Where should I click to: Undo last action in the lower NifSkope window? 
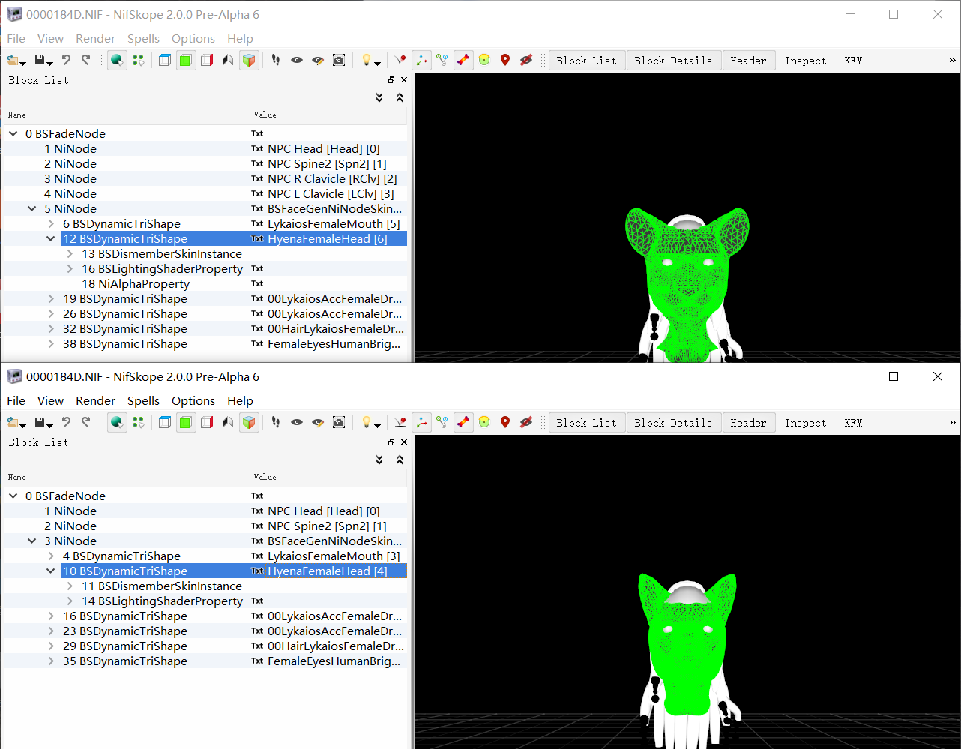[66, 423]
